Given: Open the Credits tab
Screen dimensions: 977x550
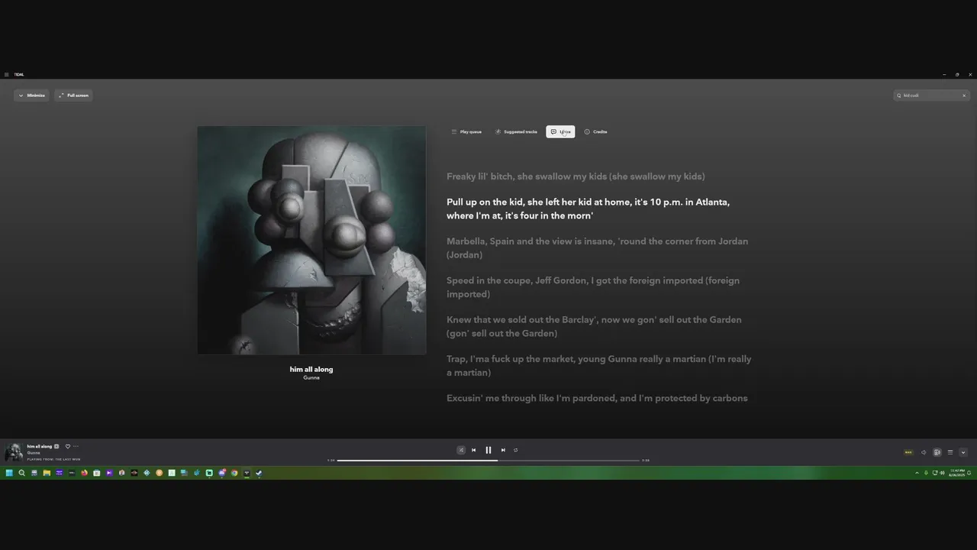Looking at the screenshot, I should [595, 132].
